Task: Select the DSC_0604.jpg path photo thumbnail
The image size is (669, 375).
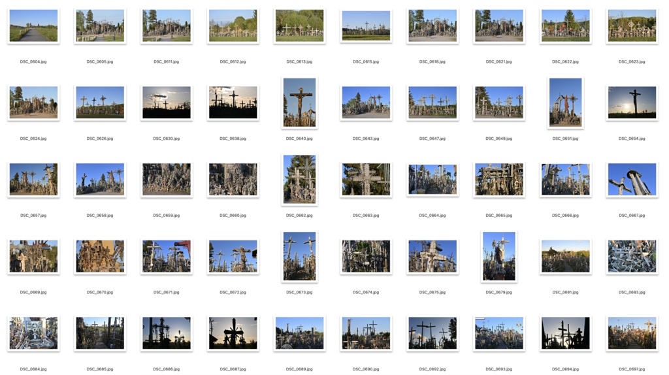Action: (x=33, y=25)
